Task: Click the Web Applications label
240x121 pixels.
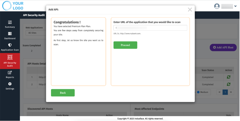Action: [x=34, y=28]
